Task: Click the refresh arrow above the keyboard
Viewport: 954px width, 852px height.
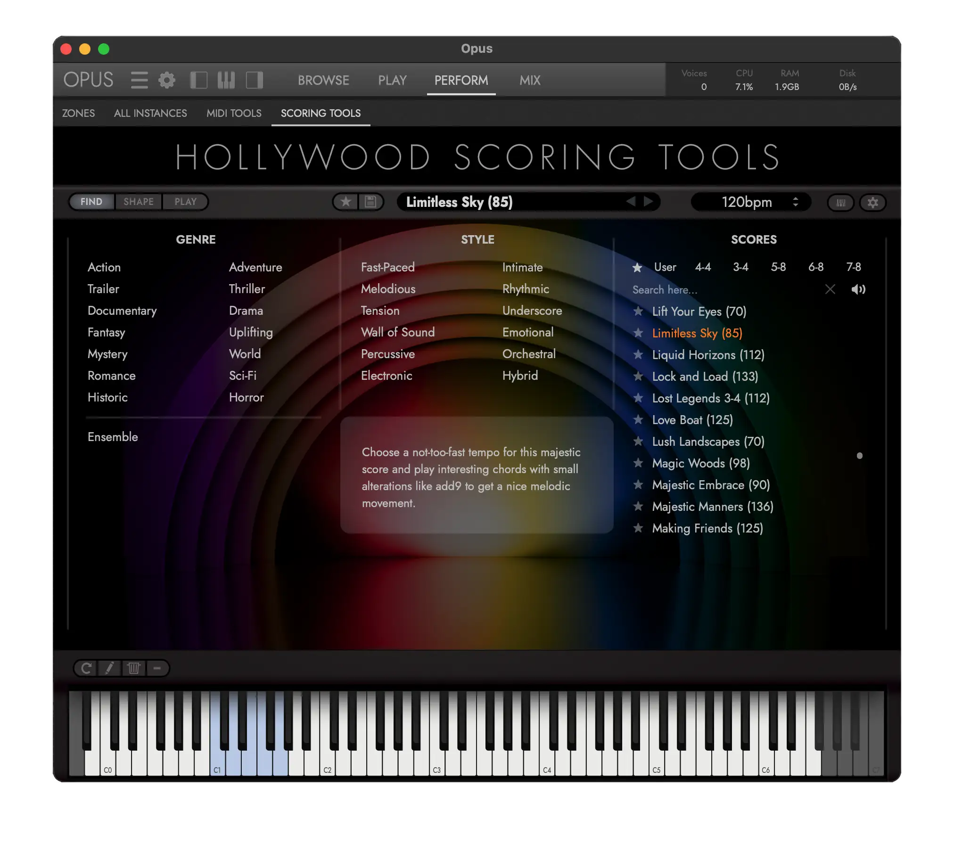Action: [86, 668]
